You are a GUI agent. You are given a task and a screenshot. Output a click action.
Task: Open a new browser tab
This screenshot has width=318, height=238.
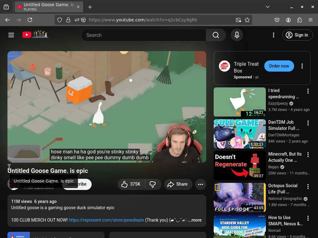pyautogui.click(x=90, y=7)
